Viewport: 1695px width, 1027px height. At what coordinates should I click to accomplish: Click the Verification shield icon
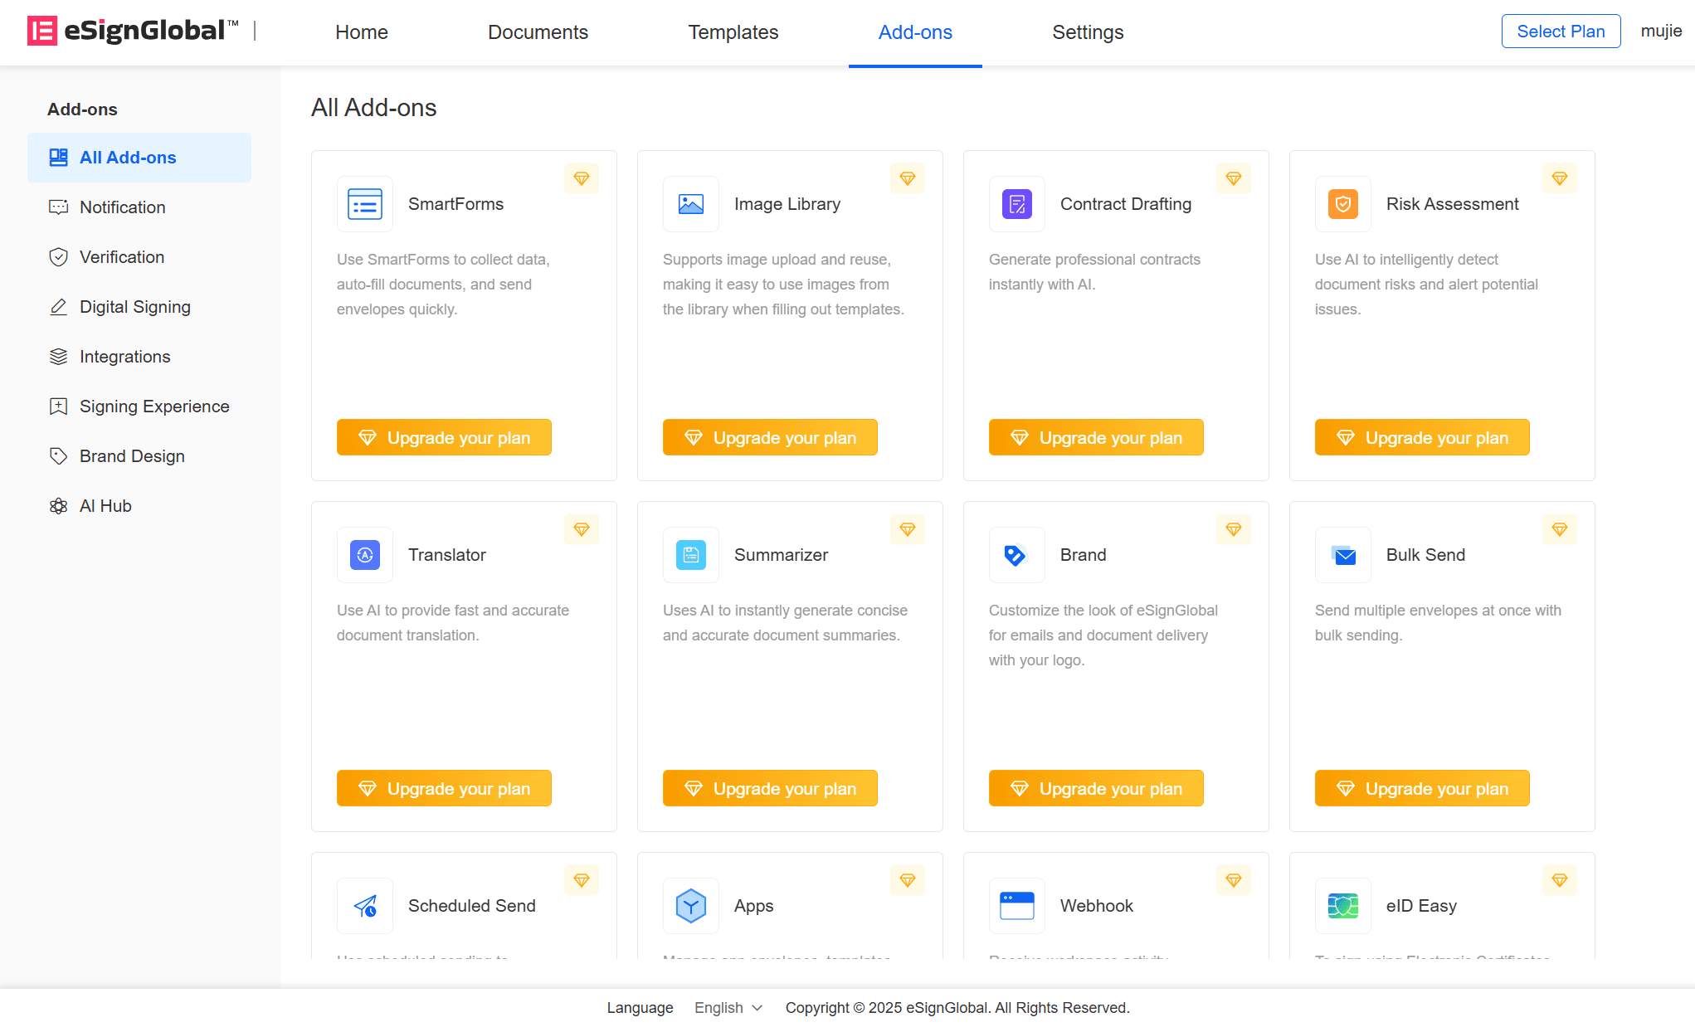tap(58, 257)
